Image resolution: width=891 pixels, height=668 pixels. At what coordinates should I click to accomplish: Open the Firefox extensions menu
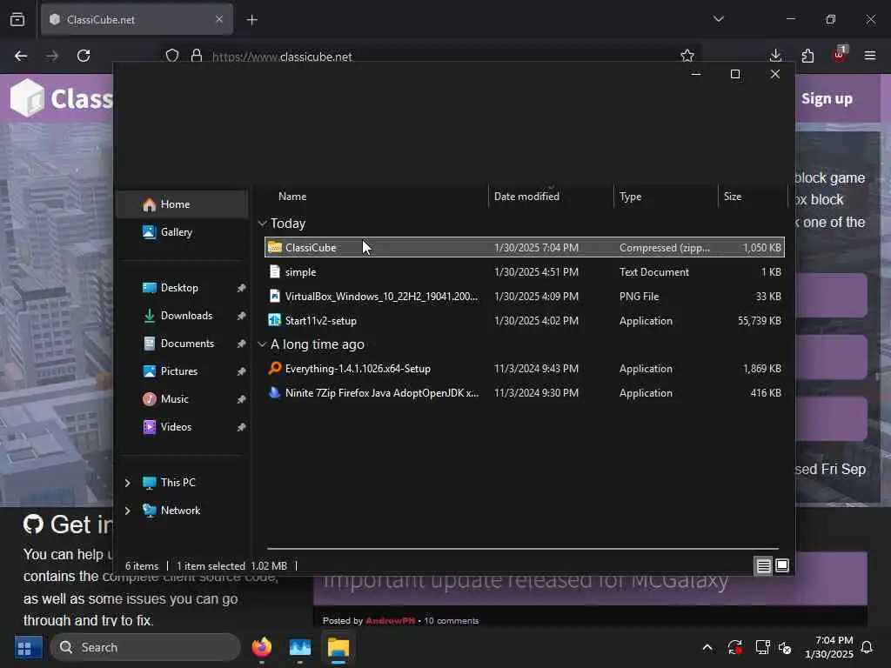(807, 56)
